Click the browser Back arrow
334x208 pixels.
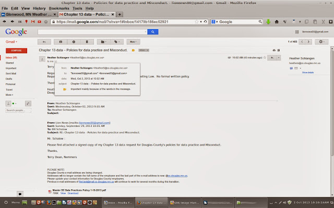point(4,22)
